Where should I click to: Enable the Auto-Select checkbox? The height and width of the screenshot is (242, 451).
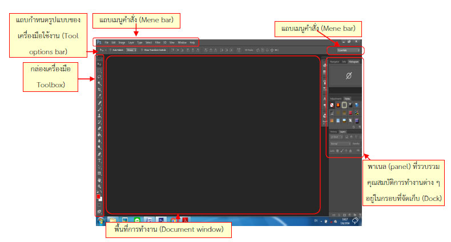(110, 50)
